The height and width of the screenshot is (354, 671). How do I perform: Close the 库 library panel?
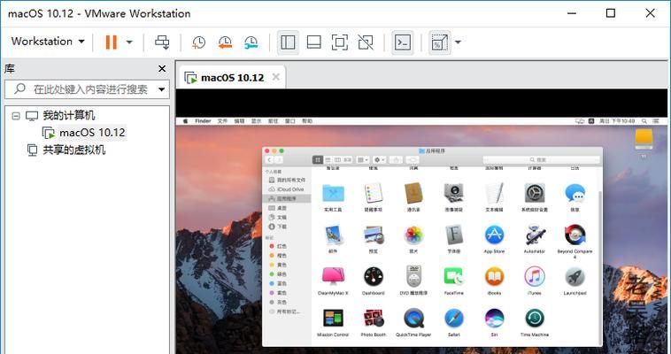pyautogui.click(x=162, y=68)
